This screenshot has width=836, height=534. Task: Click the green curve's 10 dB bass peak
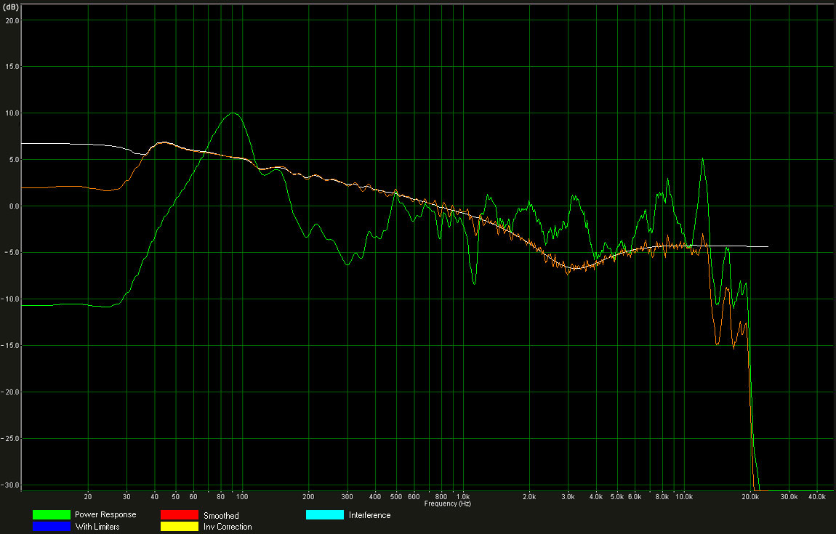[x=232, y=113]
